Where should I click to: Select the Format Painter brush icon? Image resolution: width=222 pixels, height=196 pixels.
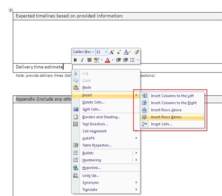(136, 52)
